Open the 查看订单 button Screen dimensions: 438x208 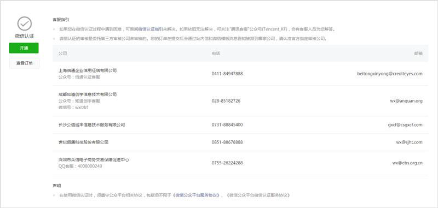tap(24, 63)
